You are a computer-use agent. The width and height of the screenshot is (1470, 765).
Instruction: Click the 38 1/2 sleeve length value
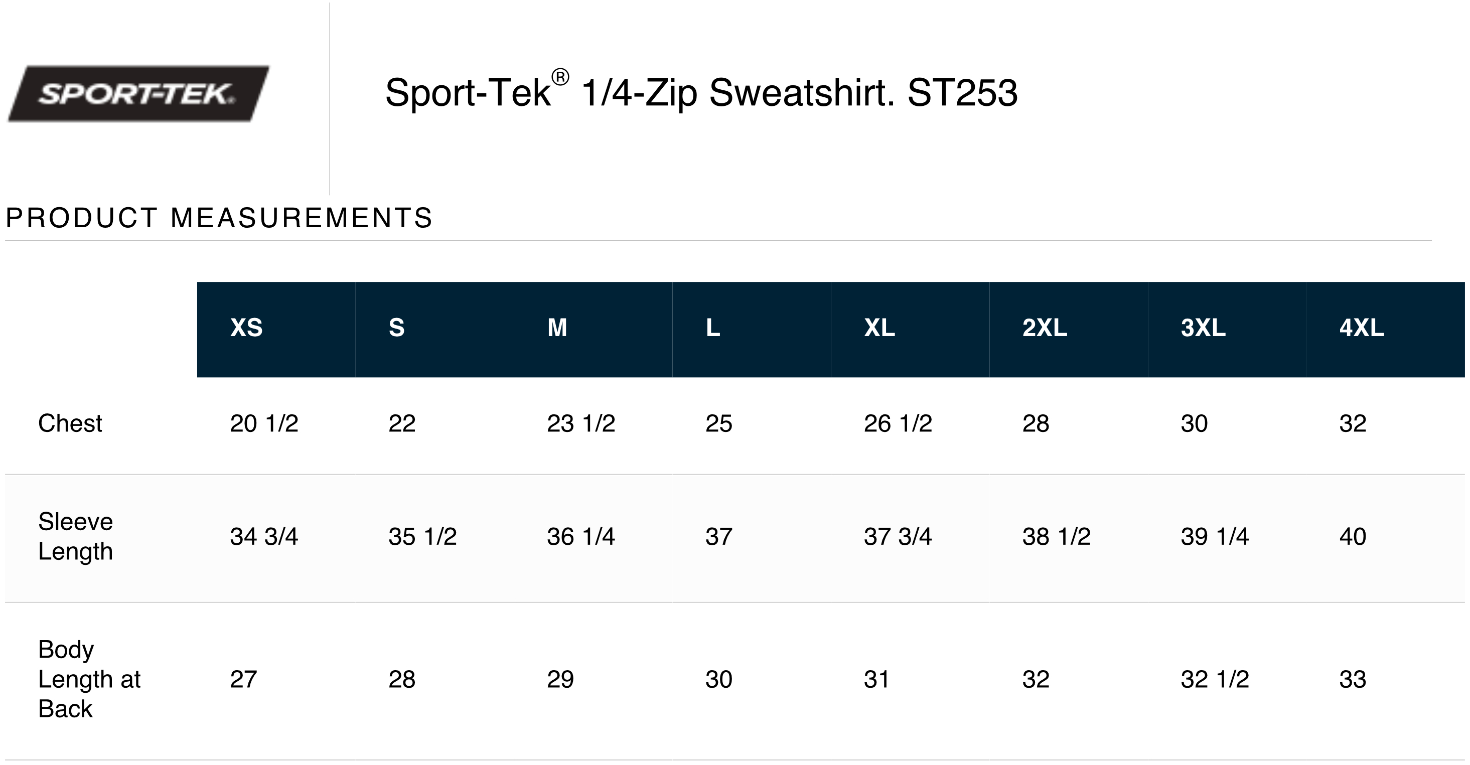(x=1056, y=536)
